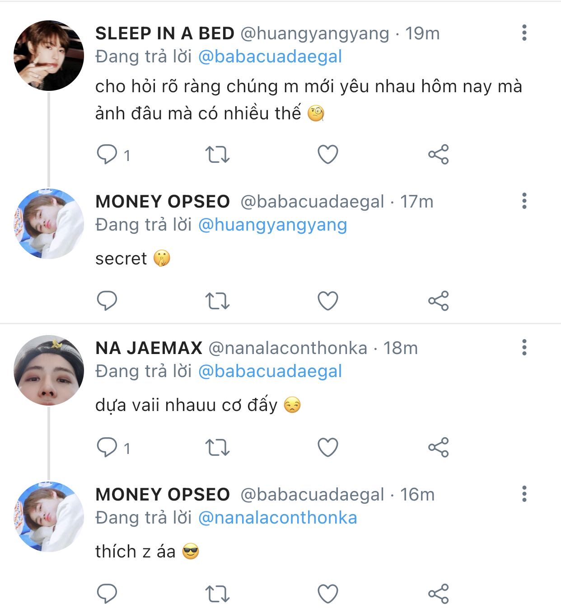Share the "thích z áa" tweet
This screenshot has width=561, height=614.
point(438,594)
